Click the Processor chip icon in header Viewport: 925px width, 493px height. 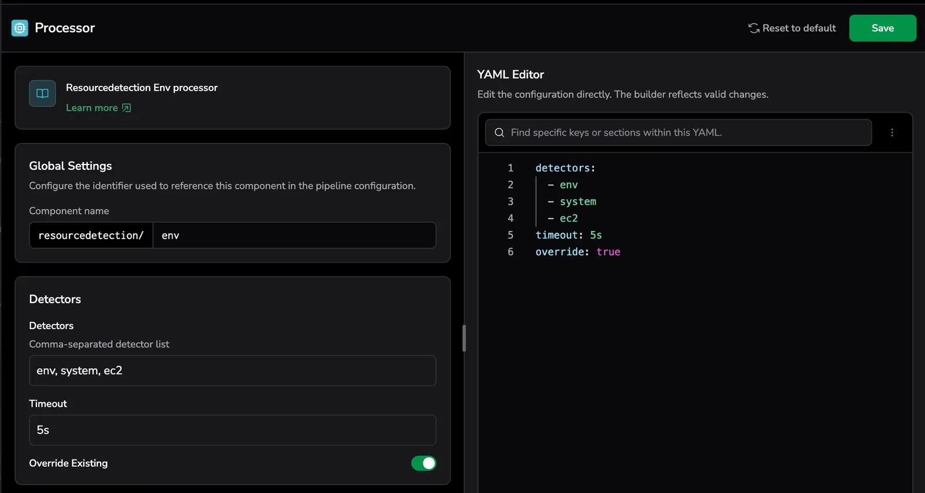[20, 28]
